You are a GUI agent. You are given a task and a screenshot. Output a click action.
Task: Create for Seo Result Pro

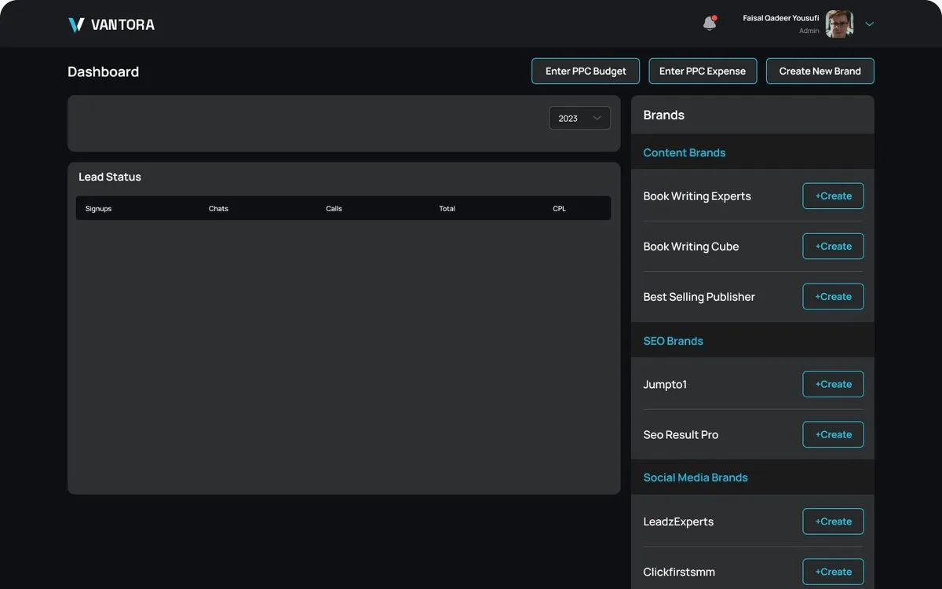click(833, 434)
